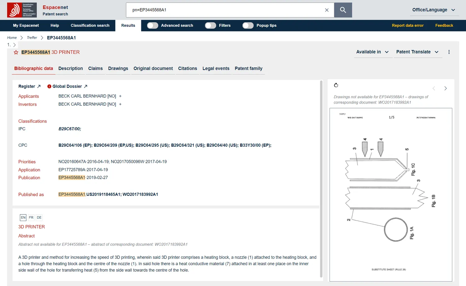
Task: Switch to the Patent family tab
Action: click(x=249, y=68)
